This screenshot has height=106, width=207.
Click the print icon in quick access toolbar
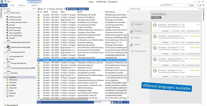[8, 2]
